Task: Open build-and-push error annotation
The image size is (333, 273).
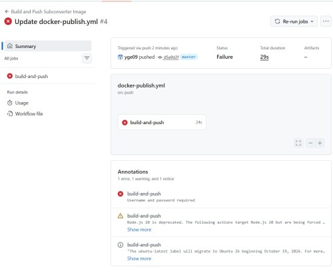Action: click(144, 194)
